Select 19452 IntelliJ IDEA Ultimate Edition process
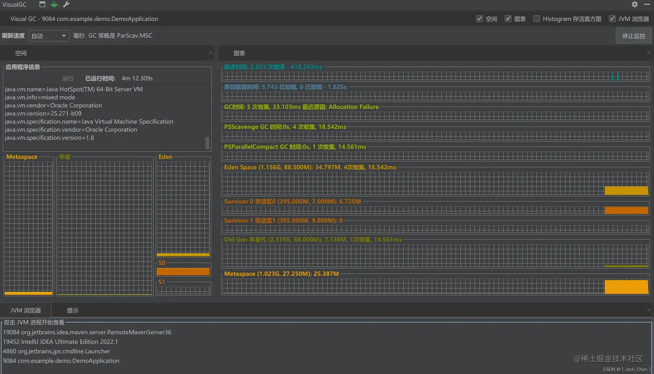The width and height of the screenshot is (654, 374). 60,342
